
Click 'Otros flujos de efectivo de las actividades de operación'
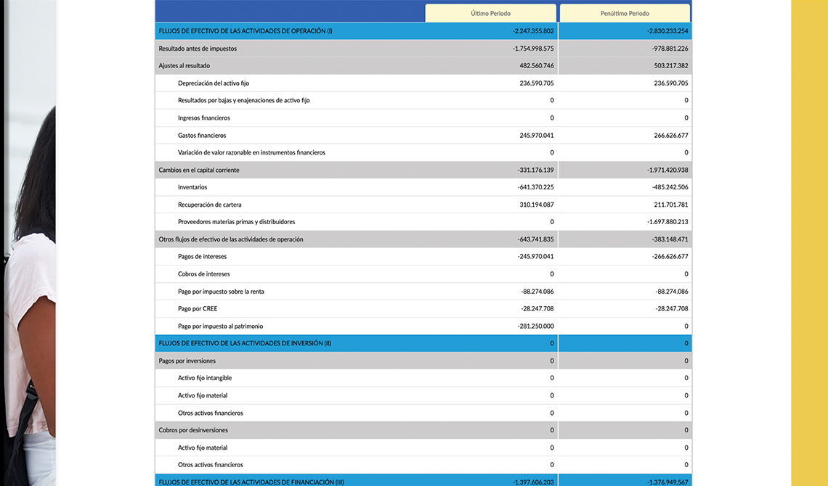(231, 239)
